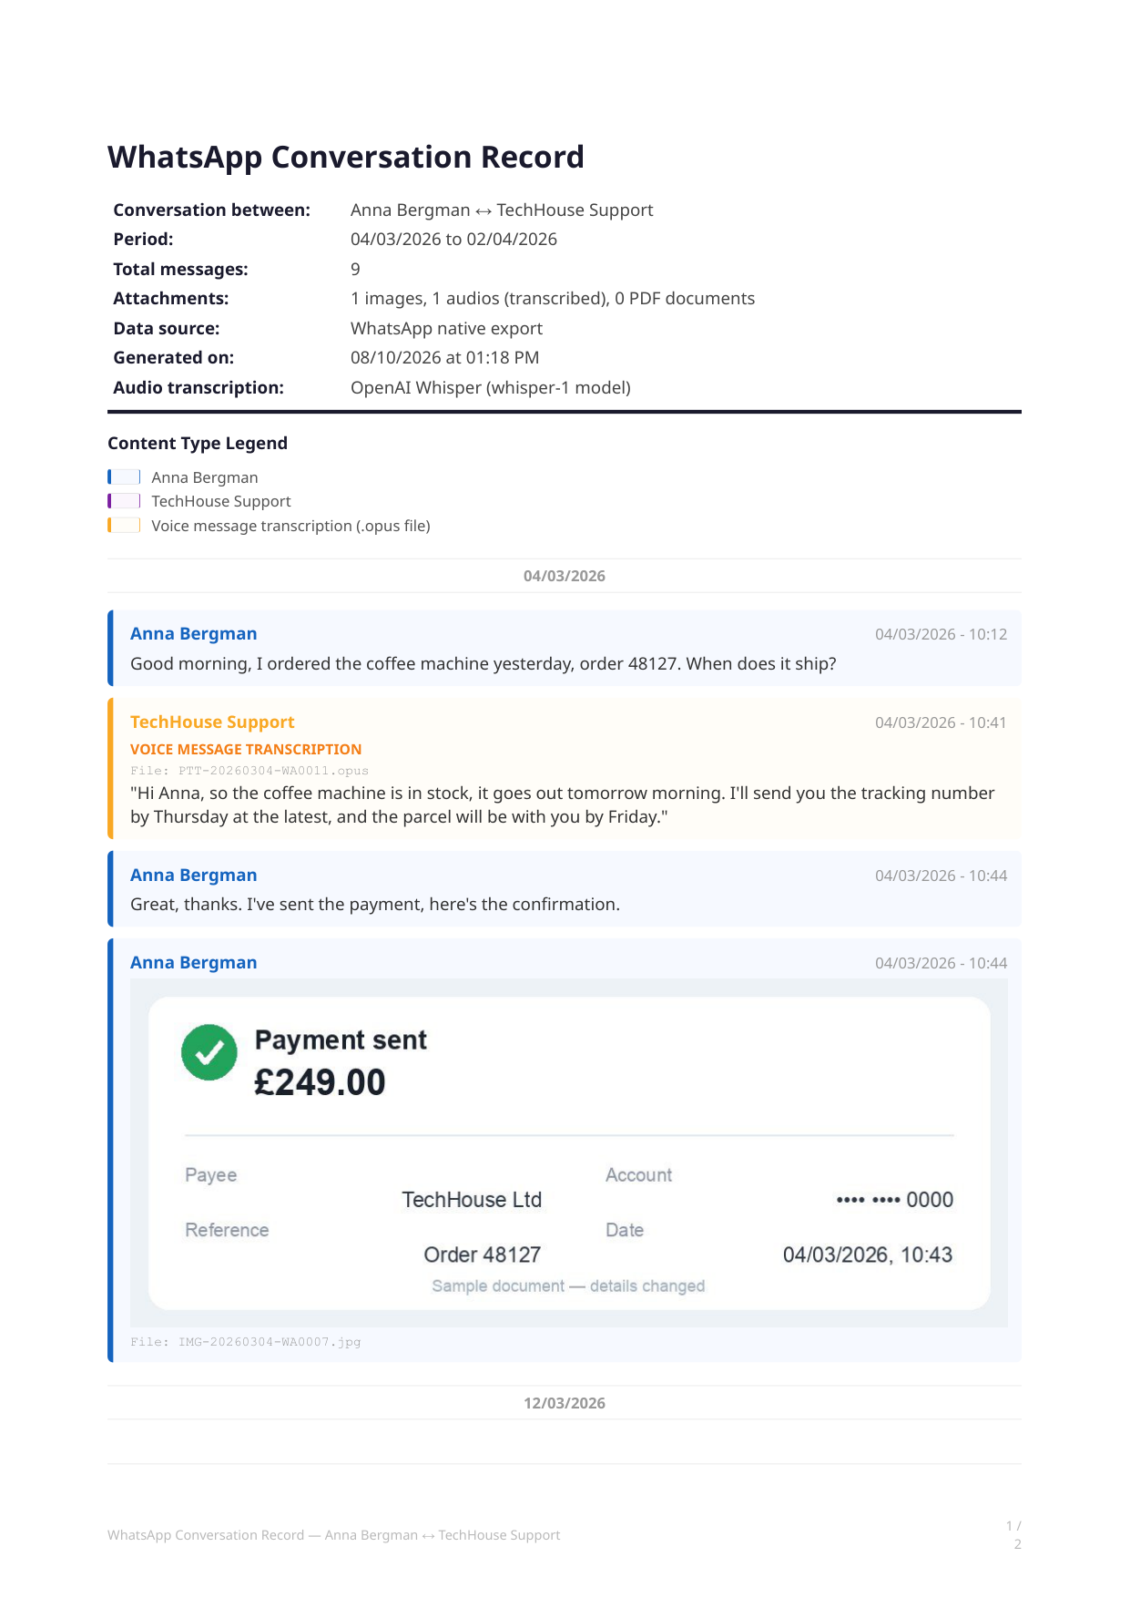Click the Content Type Legend heading
Screen dimensions: 1130x1598
pos(198,443)
